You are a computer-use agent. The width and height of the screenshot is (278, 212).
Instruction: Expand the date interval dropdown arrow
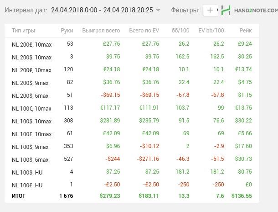158,10
